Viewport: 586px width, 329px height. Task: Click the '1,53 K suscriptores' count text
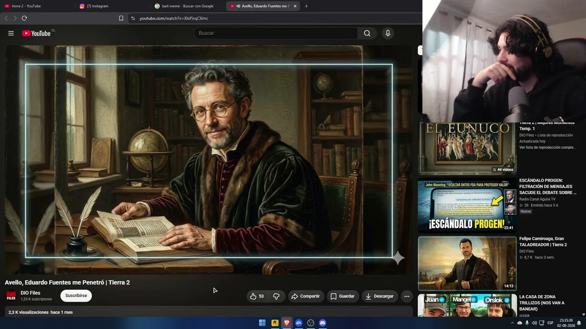pyautogui.click(x=36, y=299)
